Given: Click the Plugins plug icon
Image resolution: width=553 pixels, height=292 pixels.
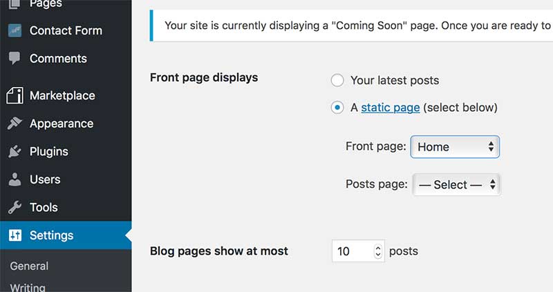Looking at the screenshot, I should point(15,151).
